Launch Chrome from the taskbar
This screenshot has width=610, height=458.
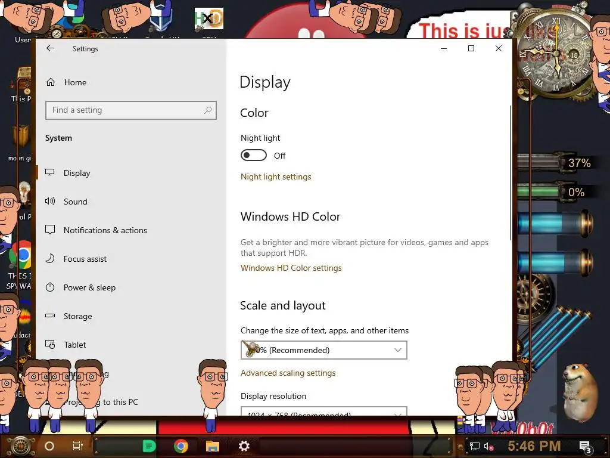click(181, 446)
